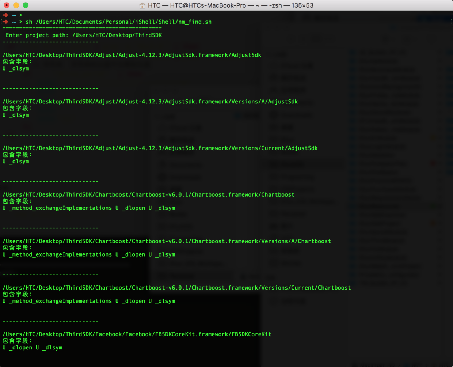Click 'U _dlopen U _dlsym' under FBSDKCoreKit
The height and width of the screenshot is (367, 453).
tap(32, 348)
